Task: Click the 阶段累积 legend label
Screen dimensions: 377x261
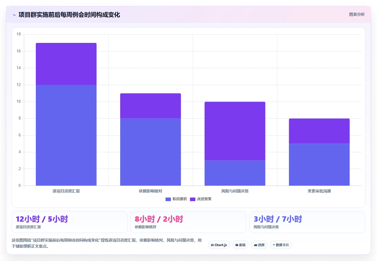Action: [x=180, y=199]
